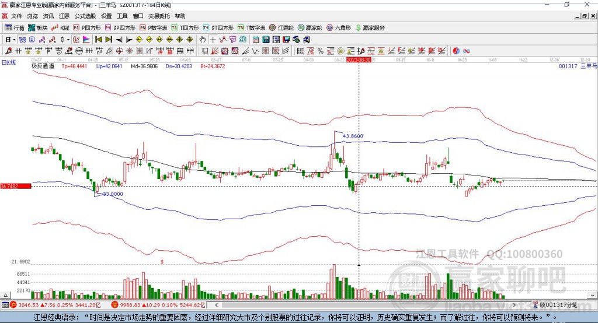Click the red floppy save icon

click(x=286, y=40)
